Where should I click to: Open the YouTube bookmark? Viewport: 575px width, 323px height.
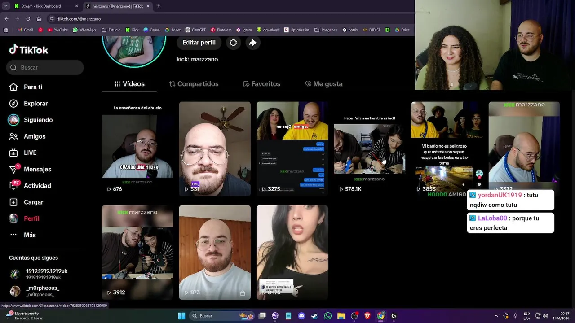point(57,30)
